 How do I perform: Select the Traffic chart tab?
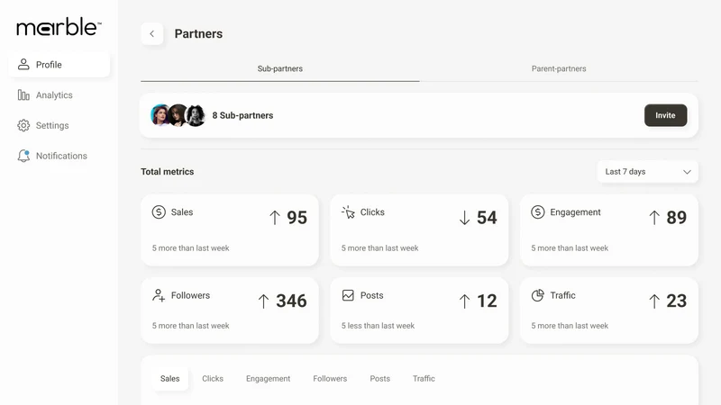point(424,379)
